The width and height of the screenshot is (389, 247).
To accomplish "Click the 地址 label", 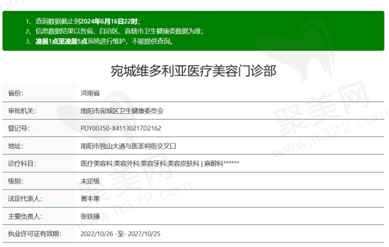I will coord(16,146).
